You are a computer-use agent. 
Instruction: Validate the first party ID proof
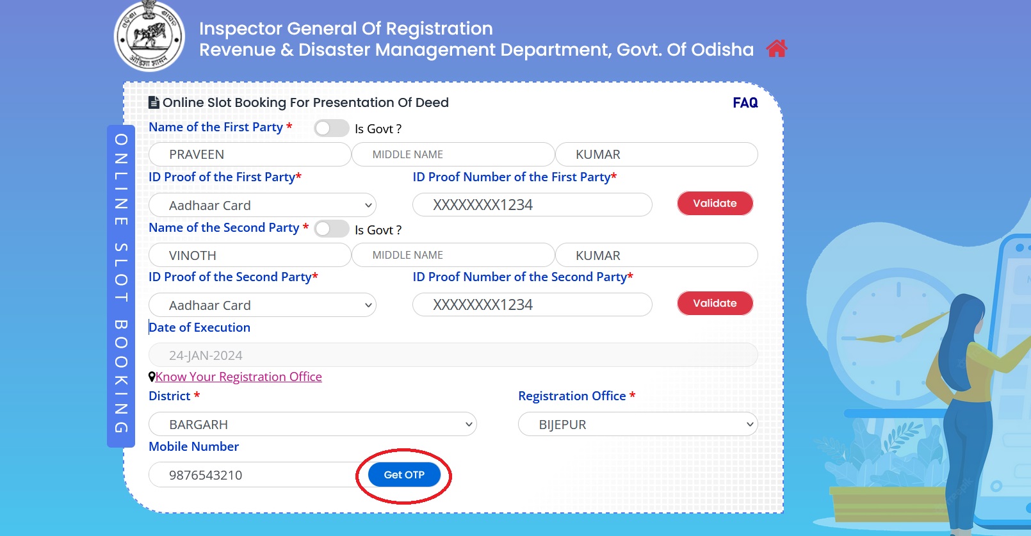click(x=715, y=204)
